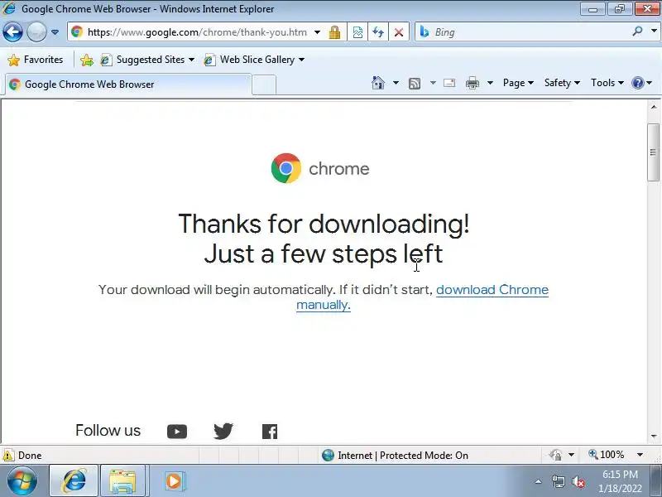Click the Read Mail icon
Screen dimensions: 662x497
click(449, 83)
